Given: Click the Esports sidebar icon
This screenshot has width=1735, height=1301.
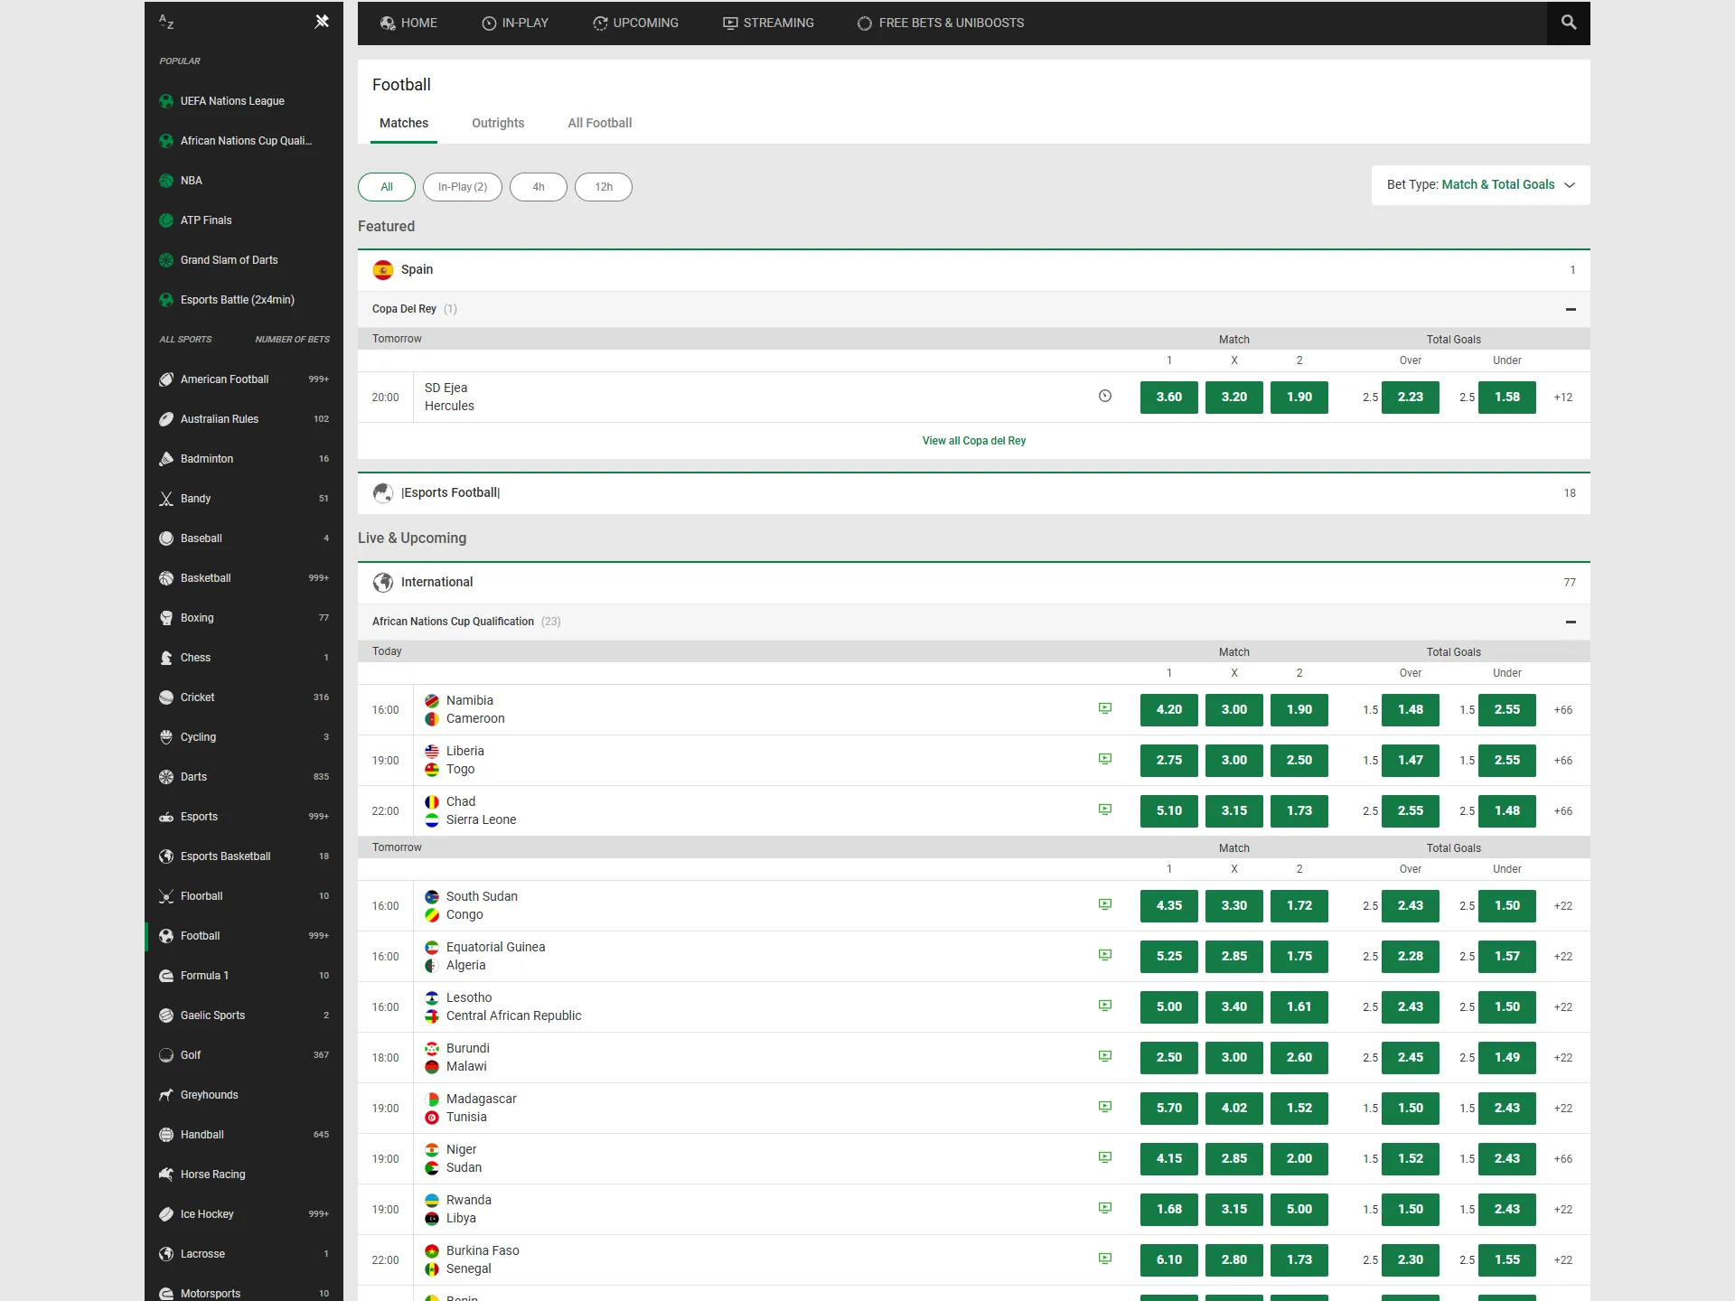Looking at the screenshot, I should 165,816.
